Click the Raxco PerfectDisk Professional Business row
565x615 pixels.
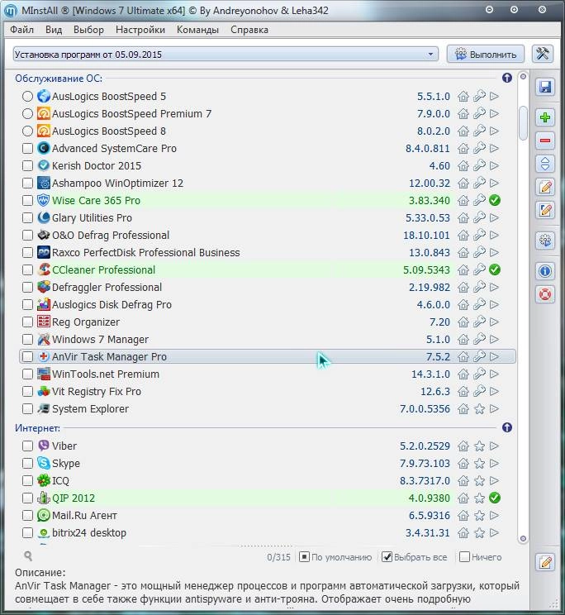point(268,253)
